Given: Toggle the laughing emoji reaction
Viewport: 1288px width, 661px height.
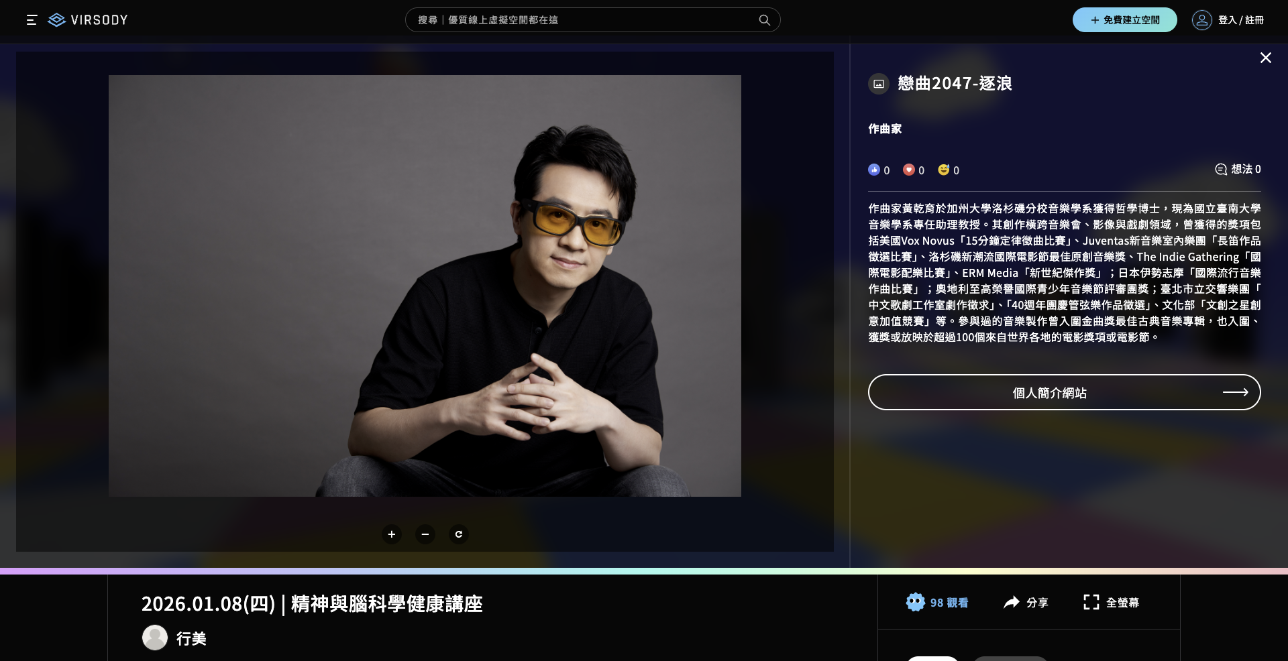Looking at the screenshot, I should [x=944, y=170].
